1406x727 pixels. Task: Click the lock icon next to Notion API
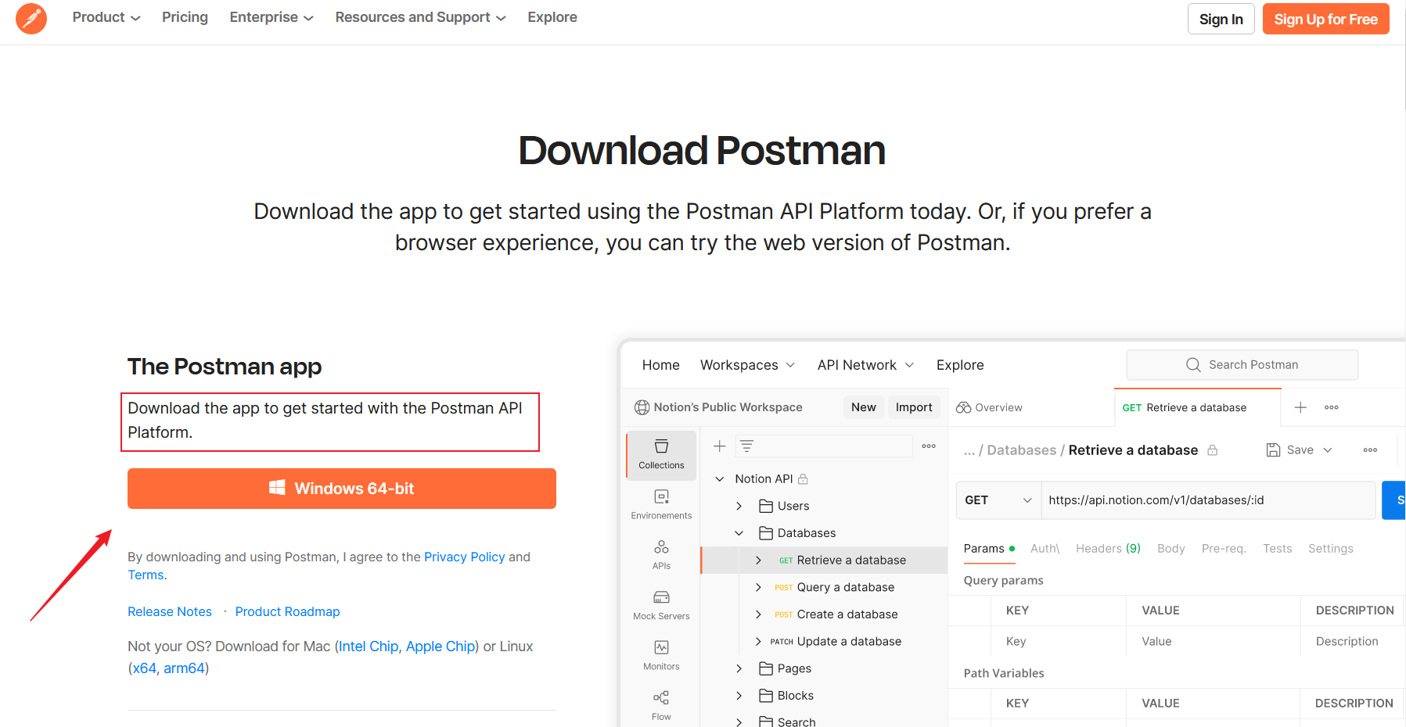point(803,479)
